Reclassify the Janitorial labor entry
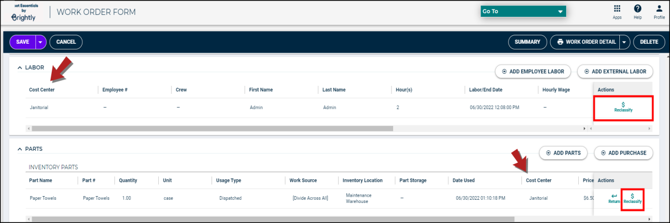This screenshot has height=223, width=670. tap(623, 108)
